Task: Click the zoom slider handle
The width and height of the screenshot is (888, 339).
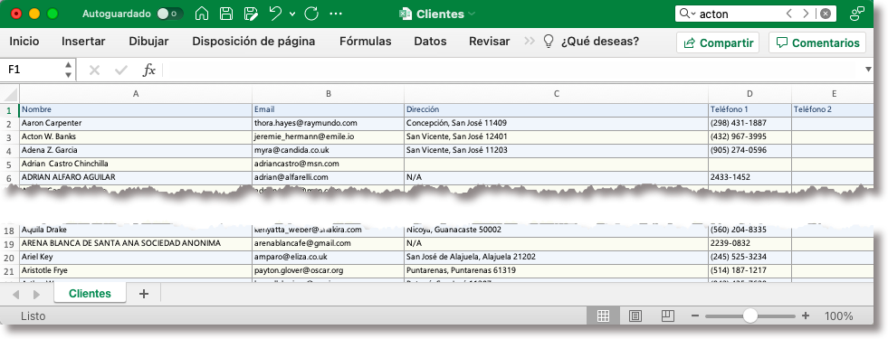Action: [750, 315]
